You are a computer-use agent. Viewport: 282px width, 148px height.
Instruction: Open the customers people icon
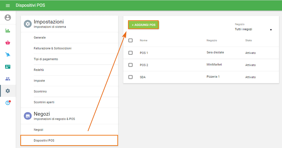[8, 79]
